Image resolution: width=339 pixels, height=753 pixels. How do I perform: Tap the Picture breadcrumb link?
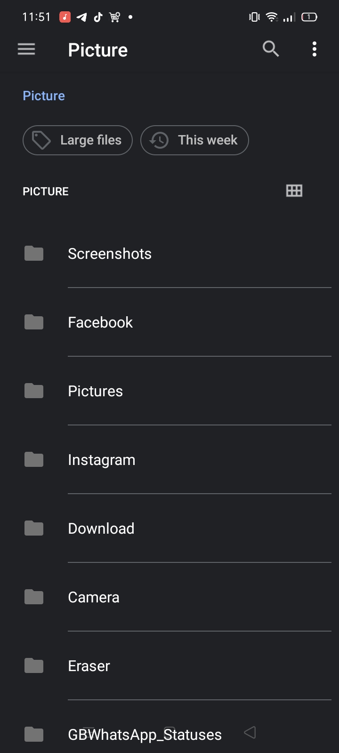click(44, 96)
